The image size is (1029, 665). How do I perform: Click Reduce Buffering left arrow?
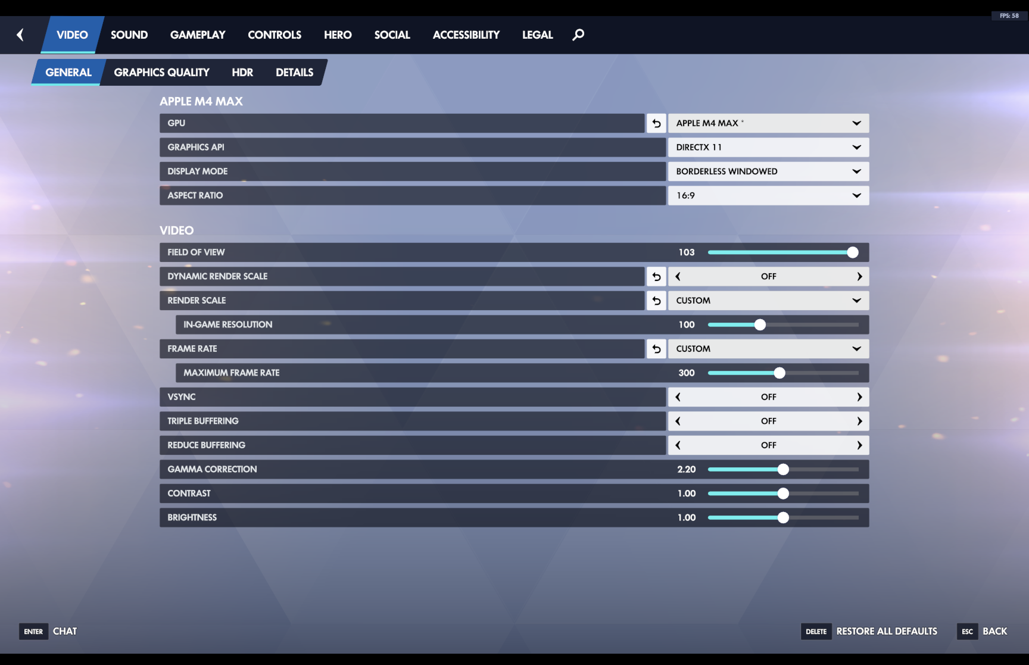(x=678, y=445)
